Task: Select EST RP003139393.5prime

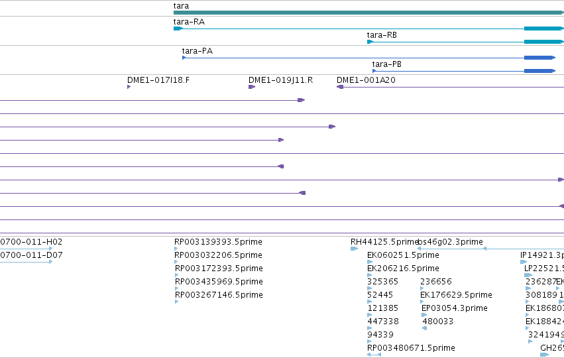Action: (176, 249)
